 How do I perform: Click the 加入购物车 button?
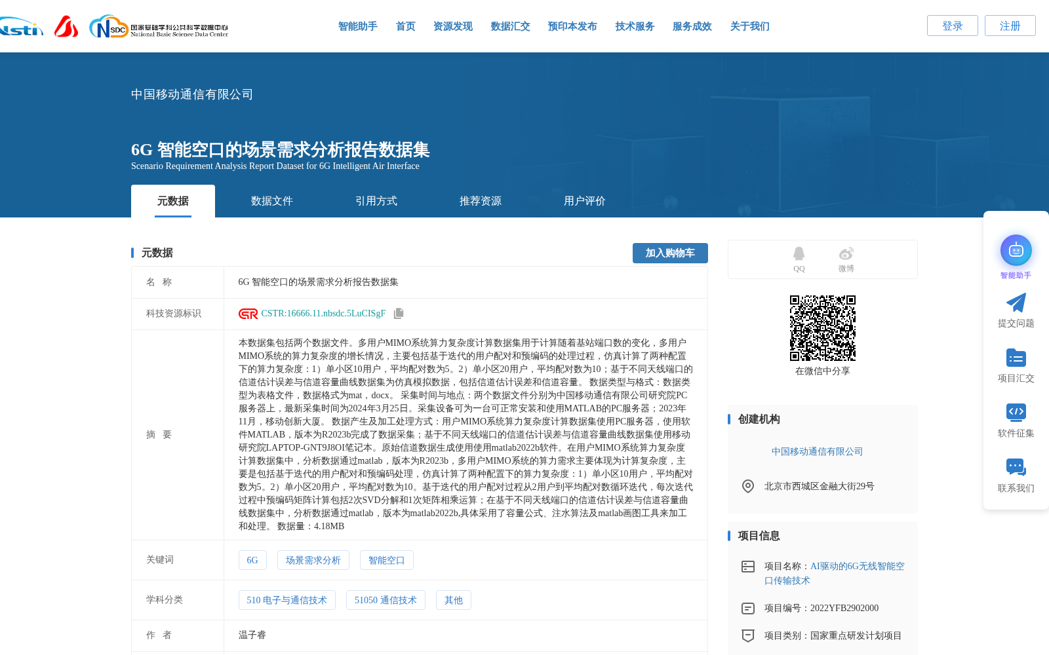point(670,253)
